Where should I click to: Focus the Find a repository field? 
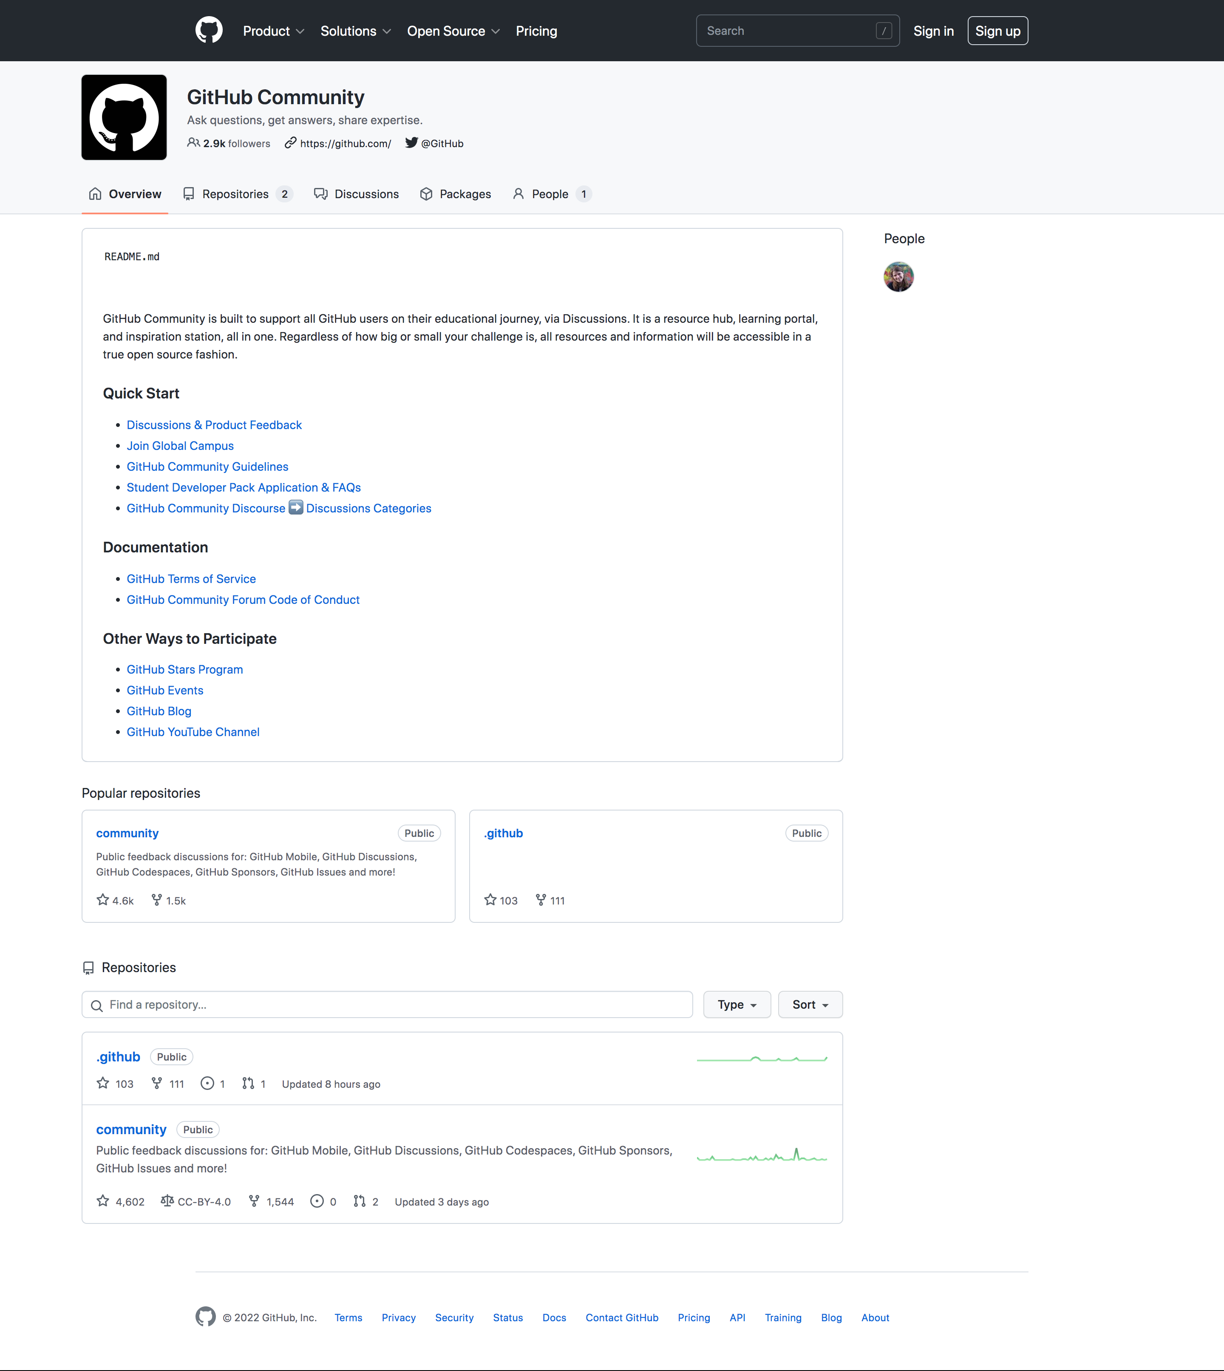387,1004
